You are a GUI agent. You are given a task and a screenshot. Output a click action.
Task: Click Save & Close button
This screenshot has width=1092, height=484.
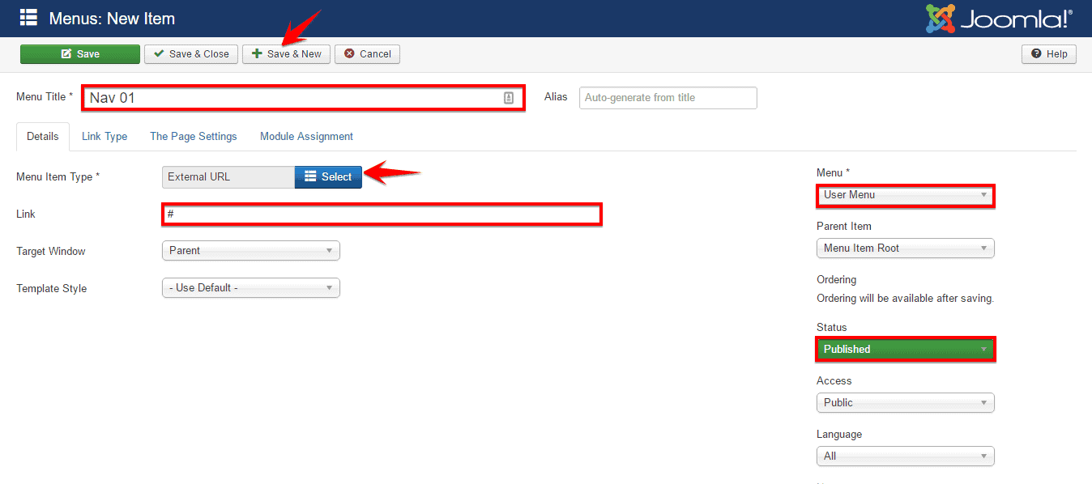pos(191,54)
